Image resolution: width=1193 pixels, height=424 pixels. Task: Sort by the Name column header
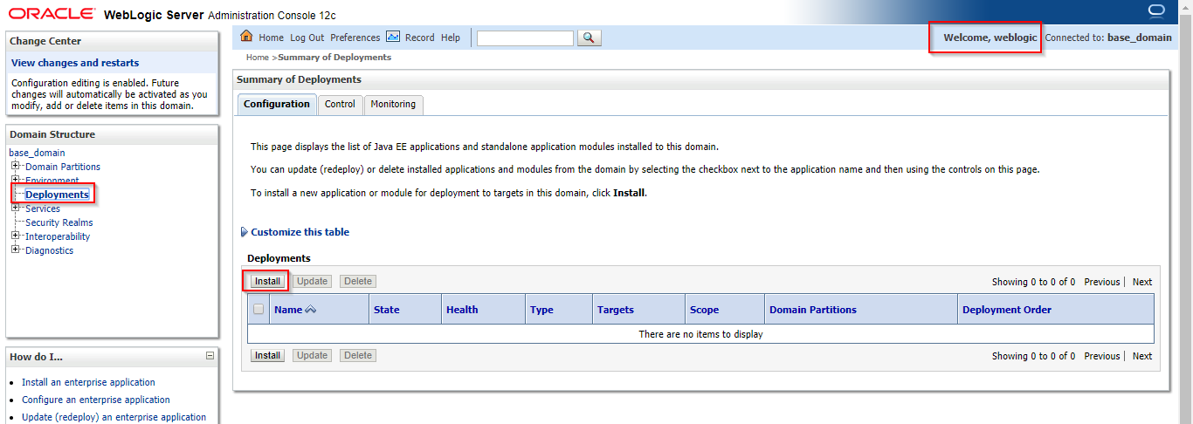pyautogui.click(x=288, y=310)
